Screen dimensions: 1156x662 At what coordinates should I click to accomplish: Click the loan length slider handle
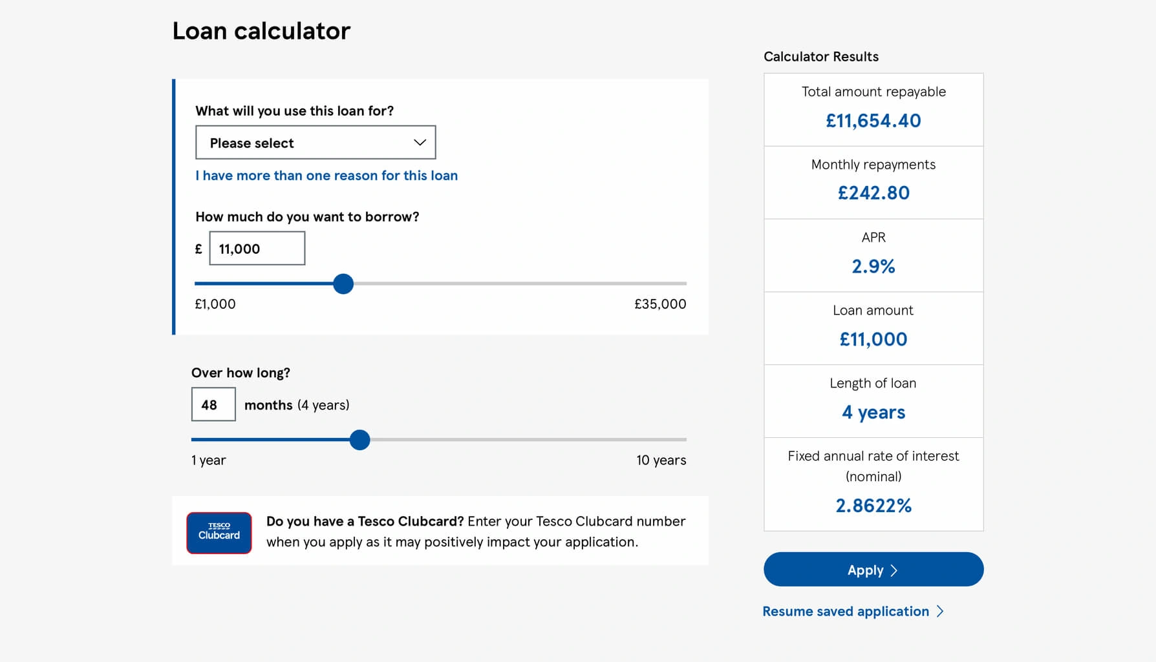[x=359, y=440]
